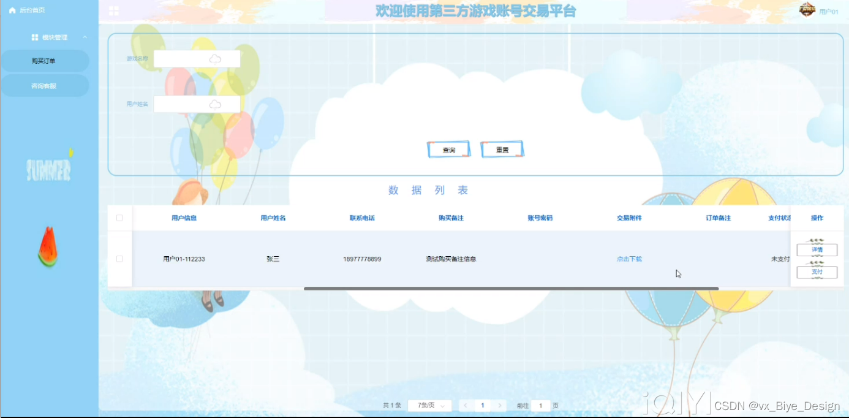
Task: Click the 用户01-112233 cell
Action: coord(184,259)
